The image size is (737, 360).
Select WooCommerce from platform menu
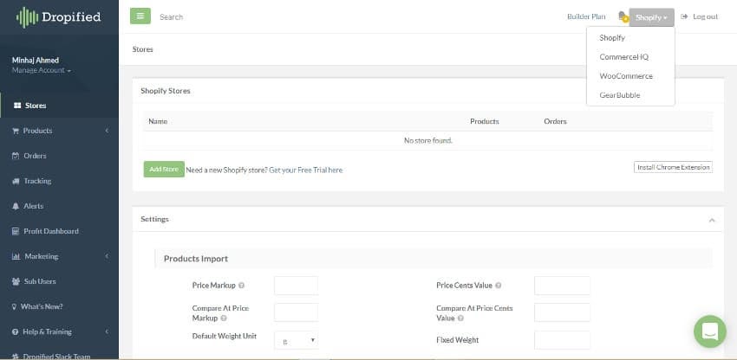(625, 76)
